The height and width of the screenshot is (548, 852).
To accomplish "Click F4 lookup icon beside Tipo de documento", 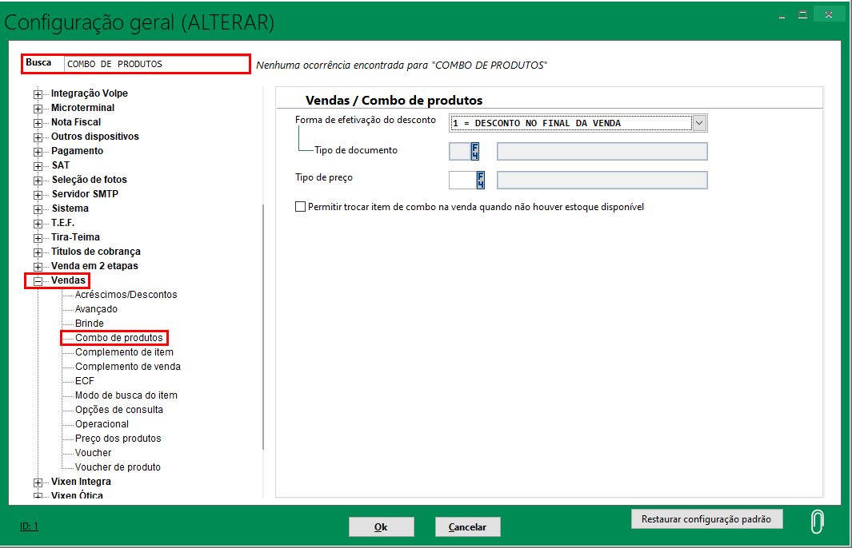I will (x=476, y=151).
